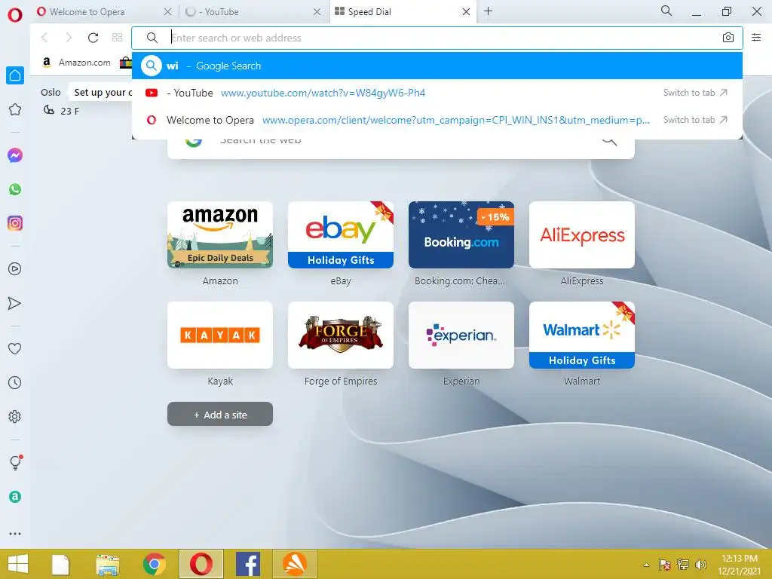Click the 23 F temperature reading
The width and height of the screenshot is (772, 579).
point(70,112)
